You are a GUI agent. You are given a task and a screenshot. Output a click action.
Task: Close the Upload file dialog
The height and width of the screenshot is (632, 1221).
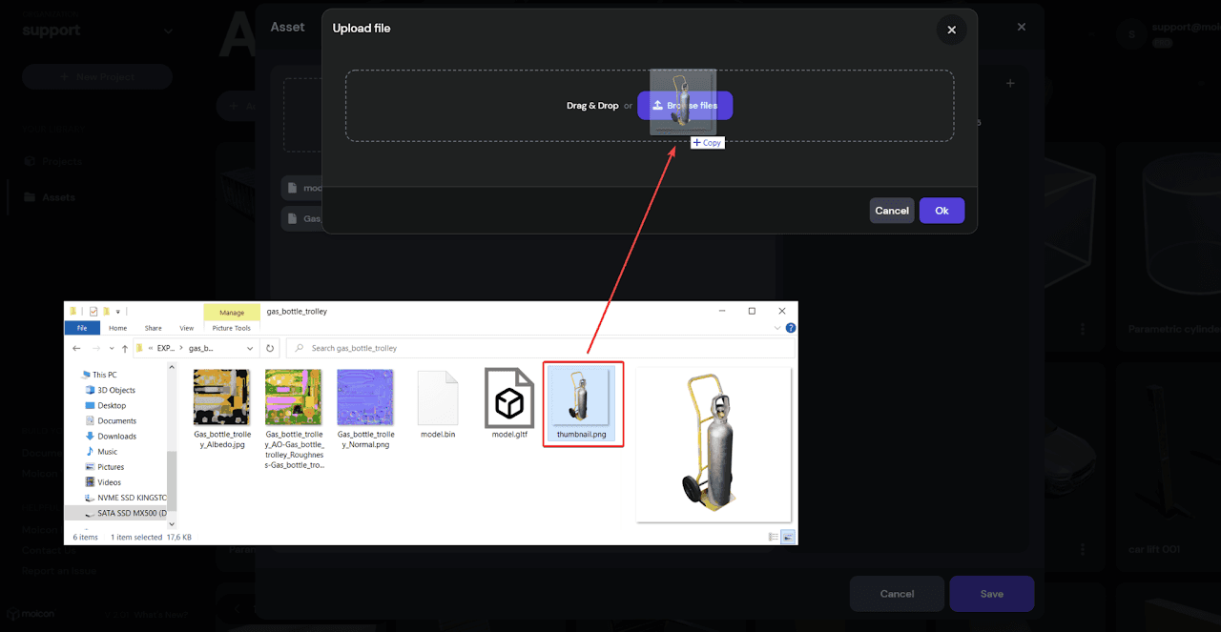pyautogui.click(x=951, y=30)
